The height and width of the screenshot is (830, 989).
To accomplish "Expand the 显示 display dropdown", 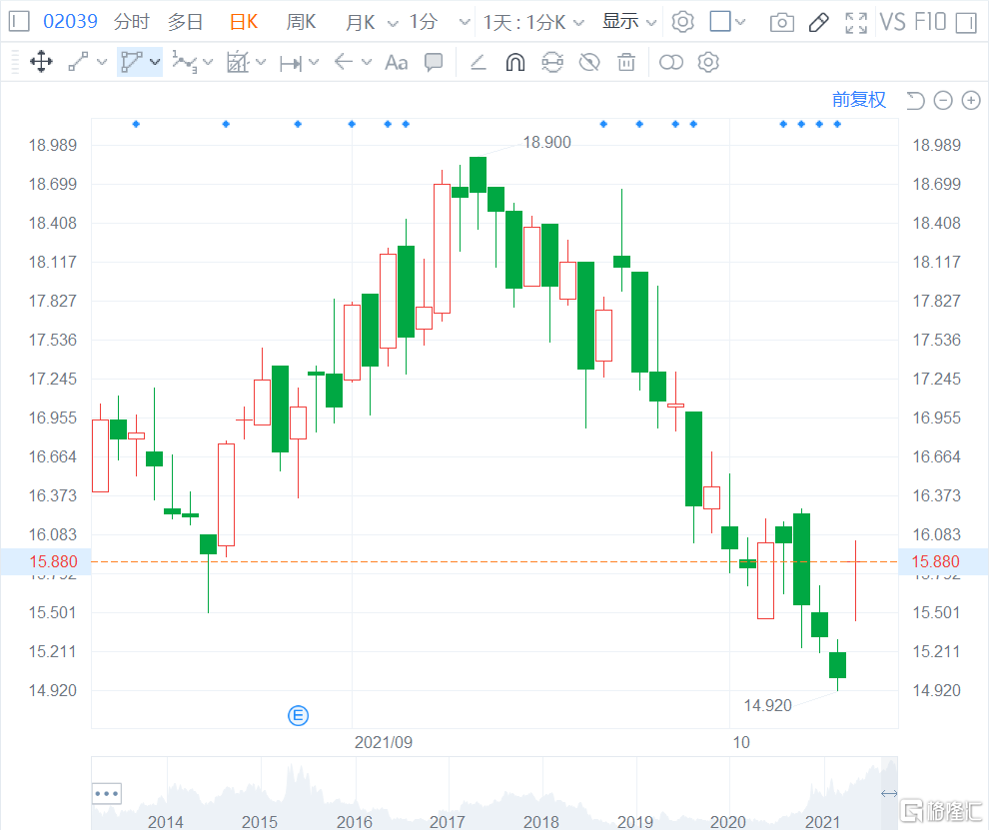I will [x=629, y=22].
